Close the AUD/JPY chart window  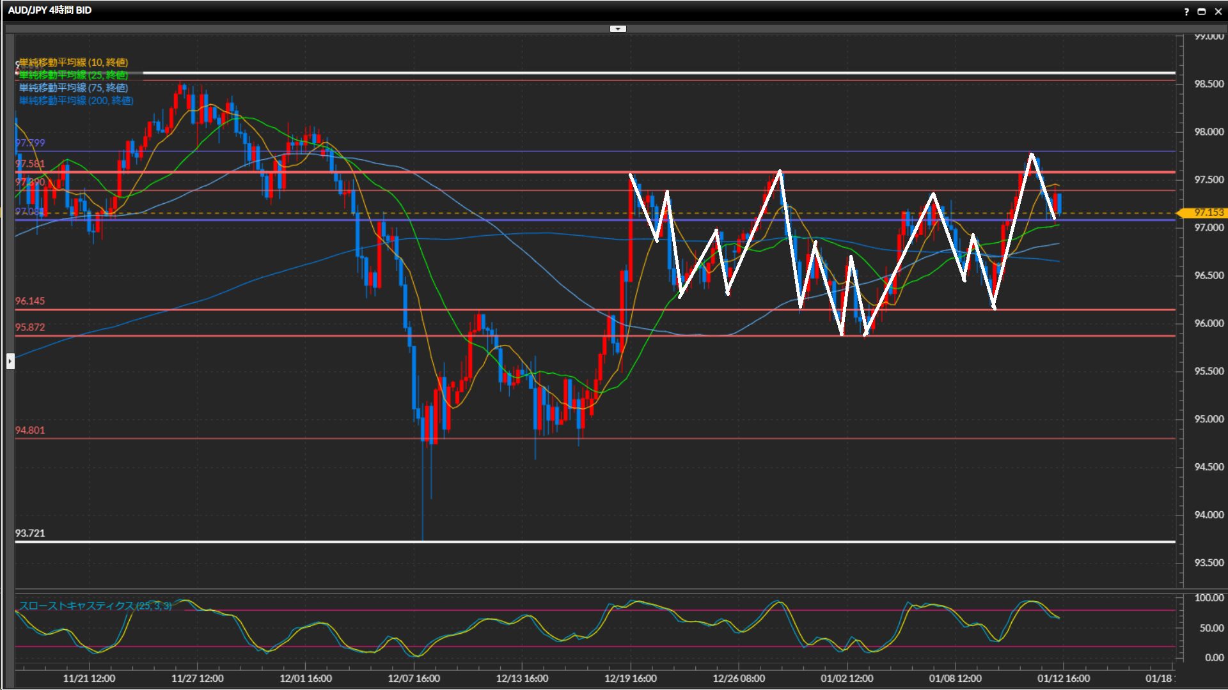[x=1218, y=11]
